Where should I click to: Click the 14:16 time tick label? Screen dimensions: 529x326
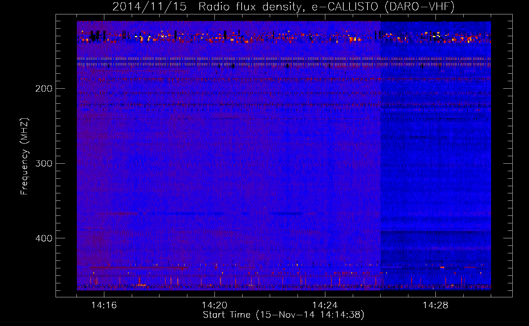click(104, 305)
